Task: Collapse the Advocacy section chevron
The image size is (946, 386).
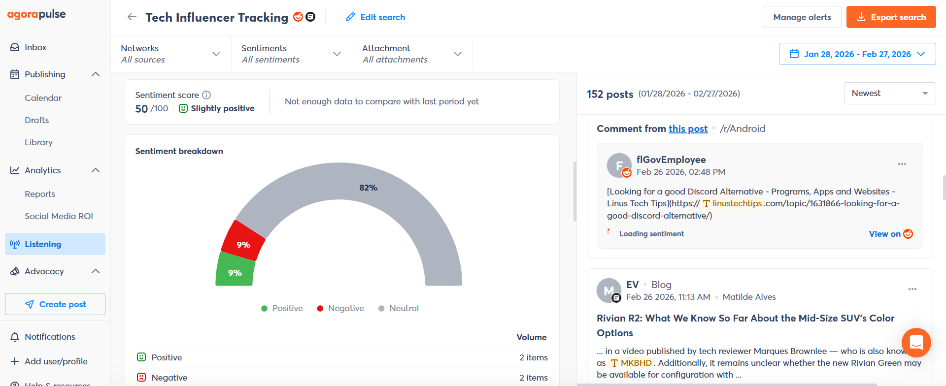Action: click(x=96, y=271)
